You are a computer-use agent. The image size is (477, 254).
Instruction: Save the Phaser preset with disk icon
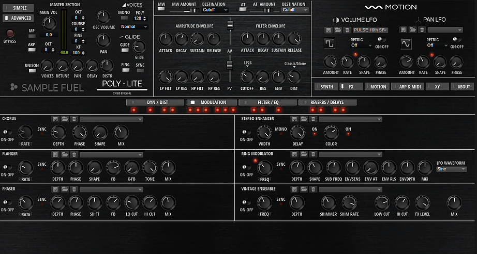click(55, 189)
